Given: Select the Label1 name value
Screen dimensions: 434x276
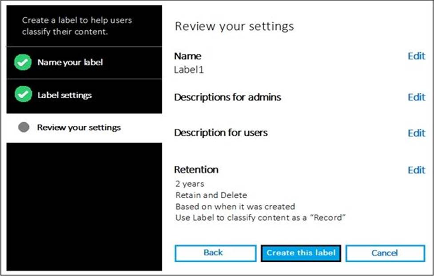Looking at the screenshot, I should [x=189, y=70].
